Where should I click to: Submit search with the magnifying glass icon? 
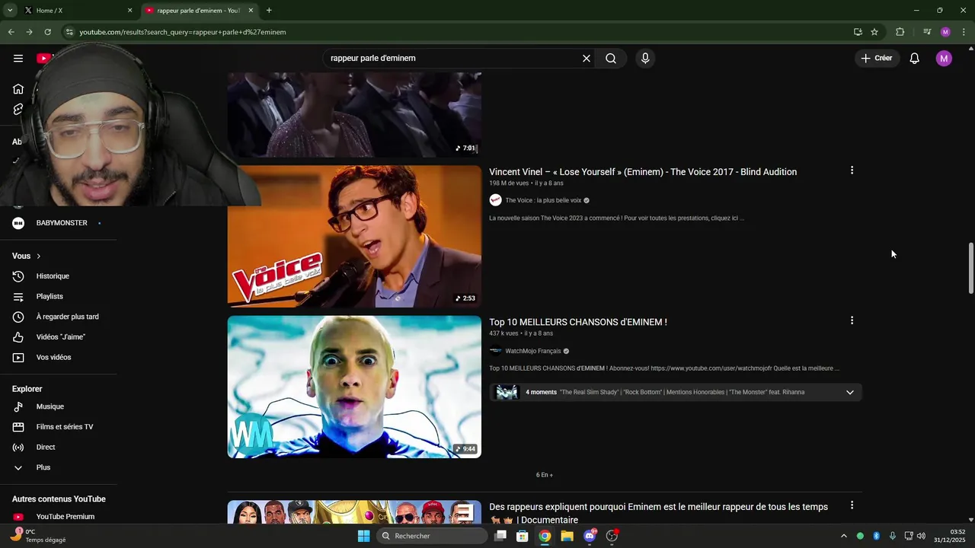point(611,58)
